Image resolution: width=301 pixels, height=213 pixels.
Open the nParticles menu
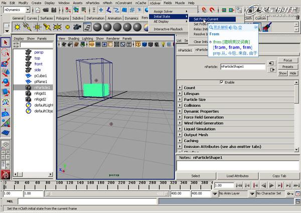(92, 3)
